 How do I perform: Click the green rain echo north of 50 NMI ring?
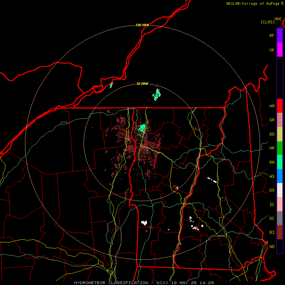point(156,94)
